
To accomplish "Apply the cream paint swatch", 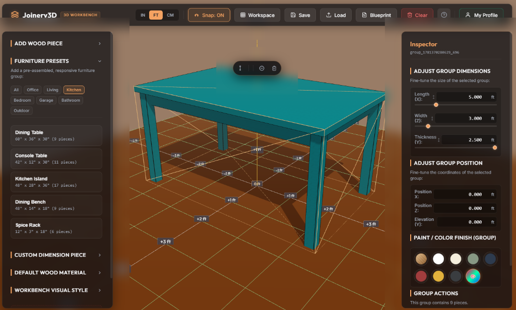I will [x=456, y=259].
